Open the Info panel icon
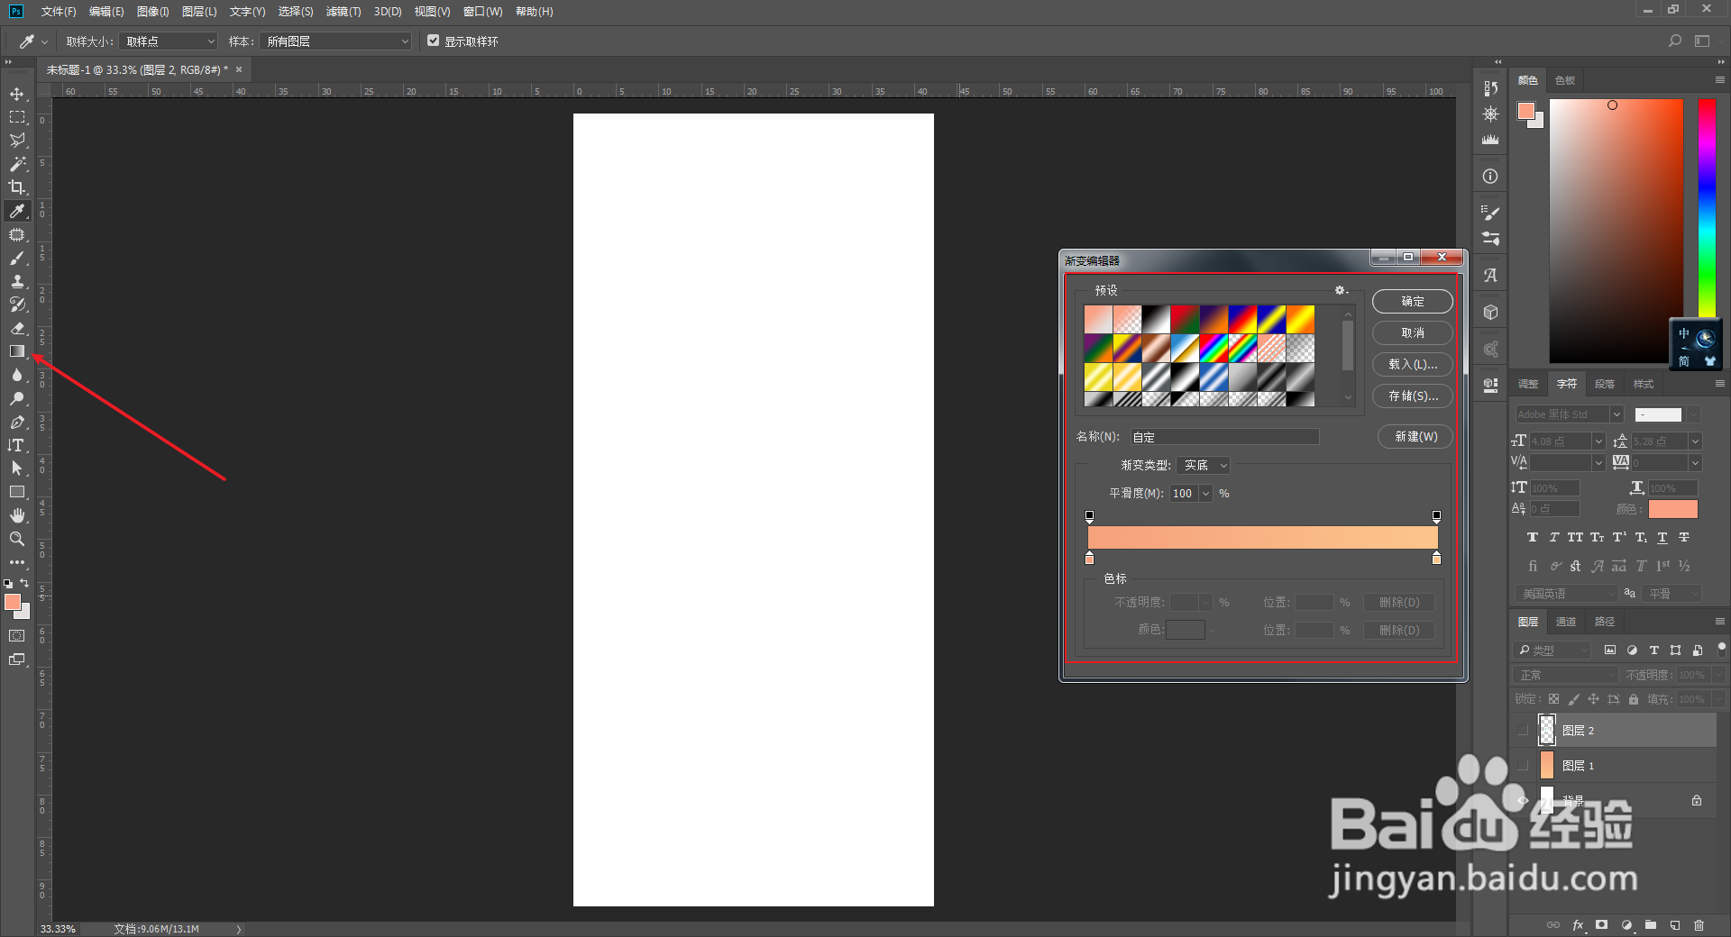Image resolution: width=1731 pixels, height=937 pixels. (x=1490, y=177)
